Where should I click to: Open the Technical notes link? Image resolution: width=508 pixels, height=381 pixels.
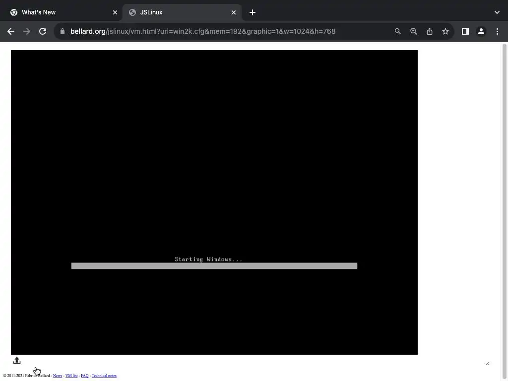pyautogui.click(x=104, y=376)
